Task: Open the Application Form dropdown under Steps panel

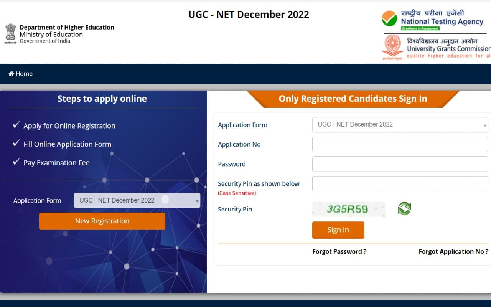Action: (137, 200)
